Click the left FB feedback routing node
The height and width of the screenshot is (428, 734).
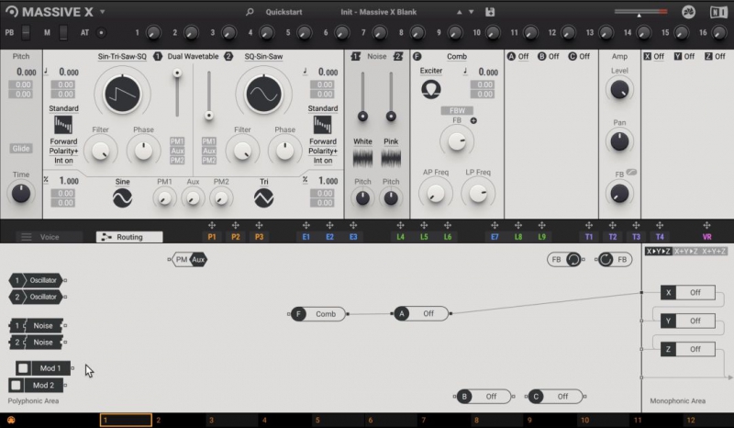click(x=564, y=259)
